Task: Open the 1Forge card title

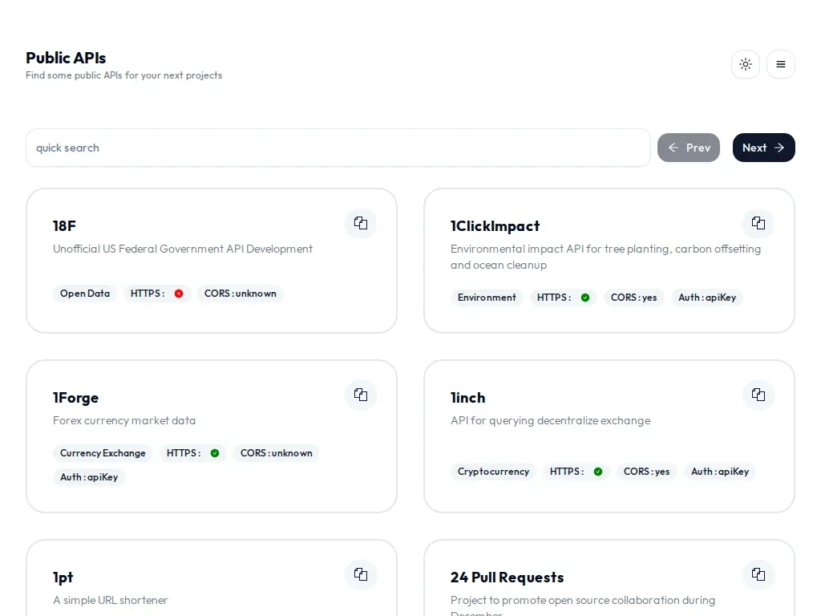Action: coord(76,398)
